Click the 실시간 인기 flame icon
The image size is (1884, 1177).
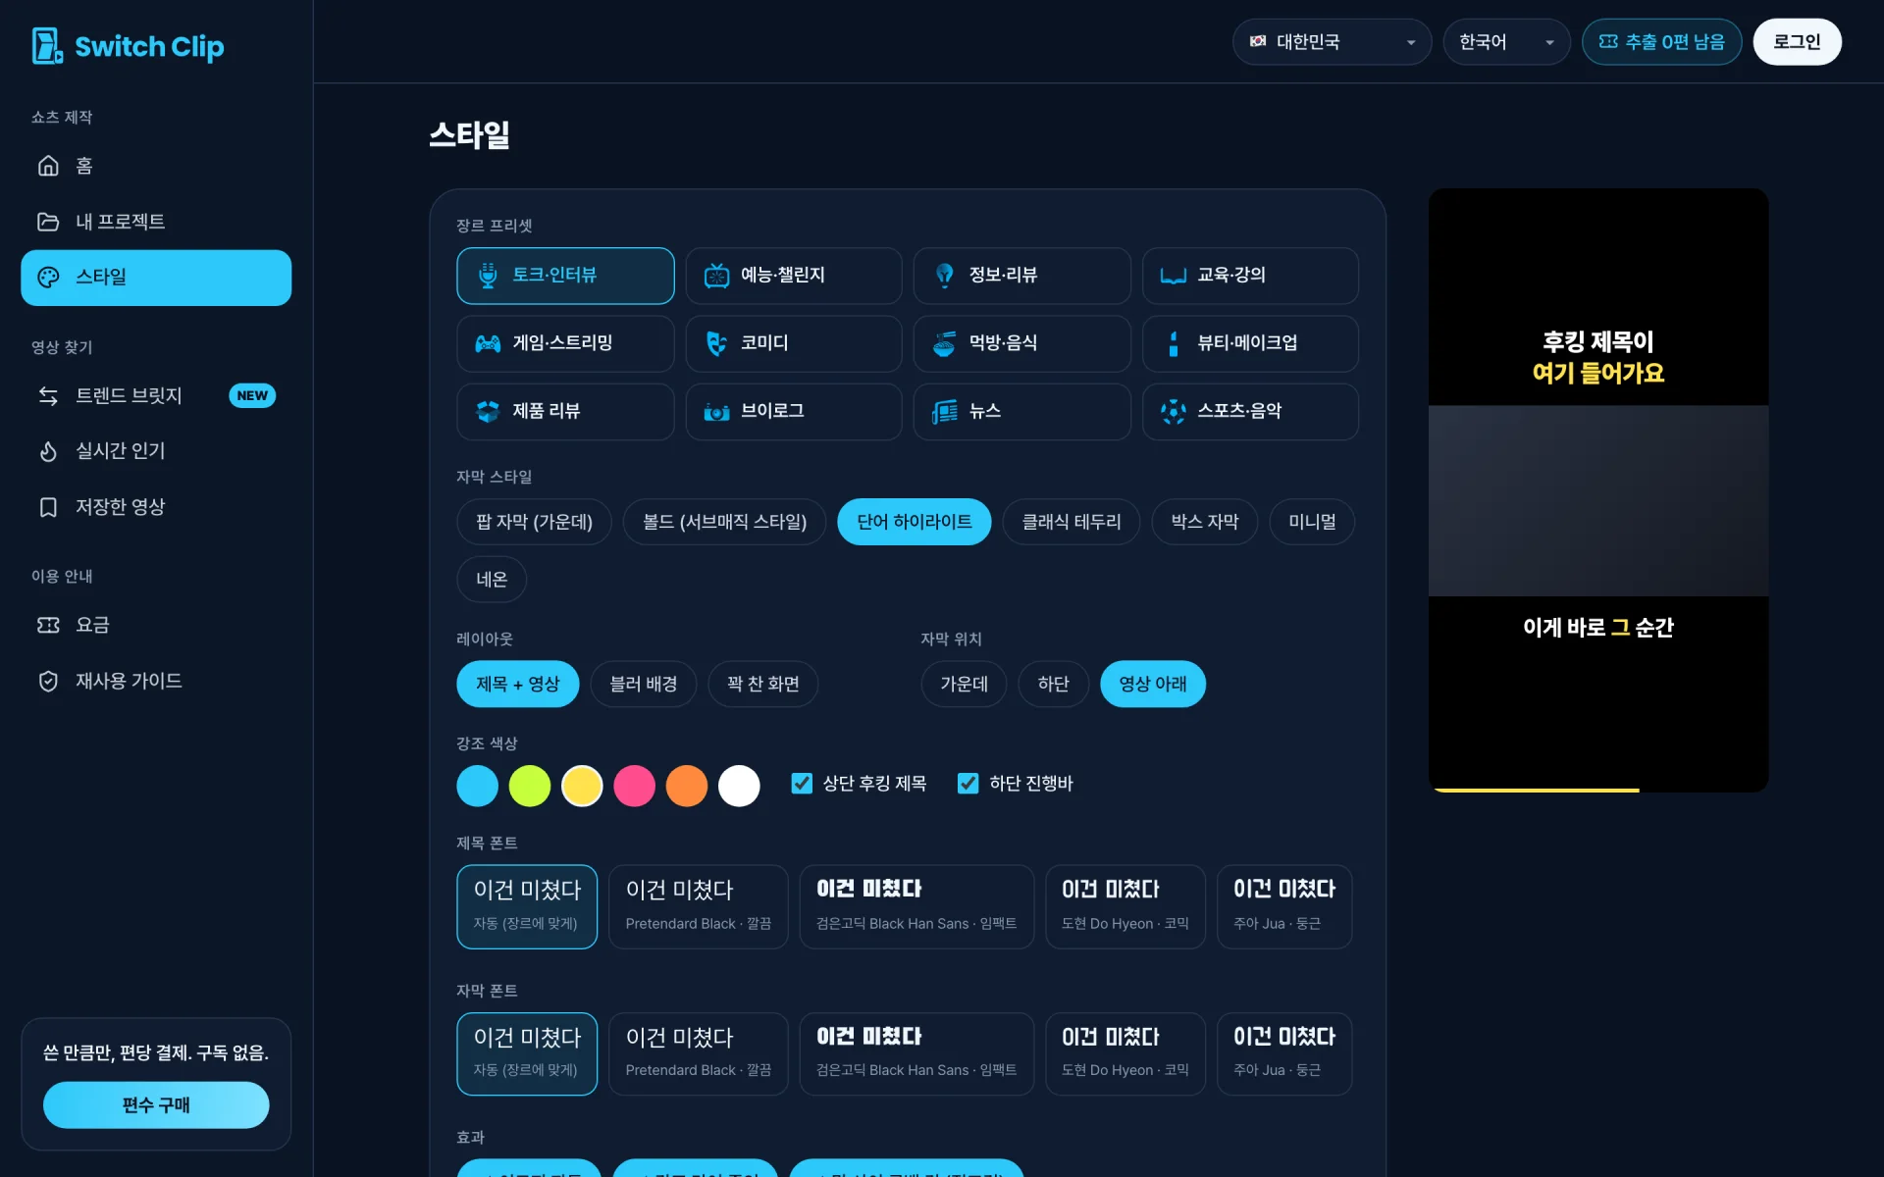[x=48, y=451]
